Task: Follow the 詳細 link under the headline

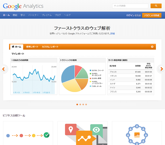Action: [x=113, y=34]
